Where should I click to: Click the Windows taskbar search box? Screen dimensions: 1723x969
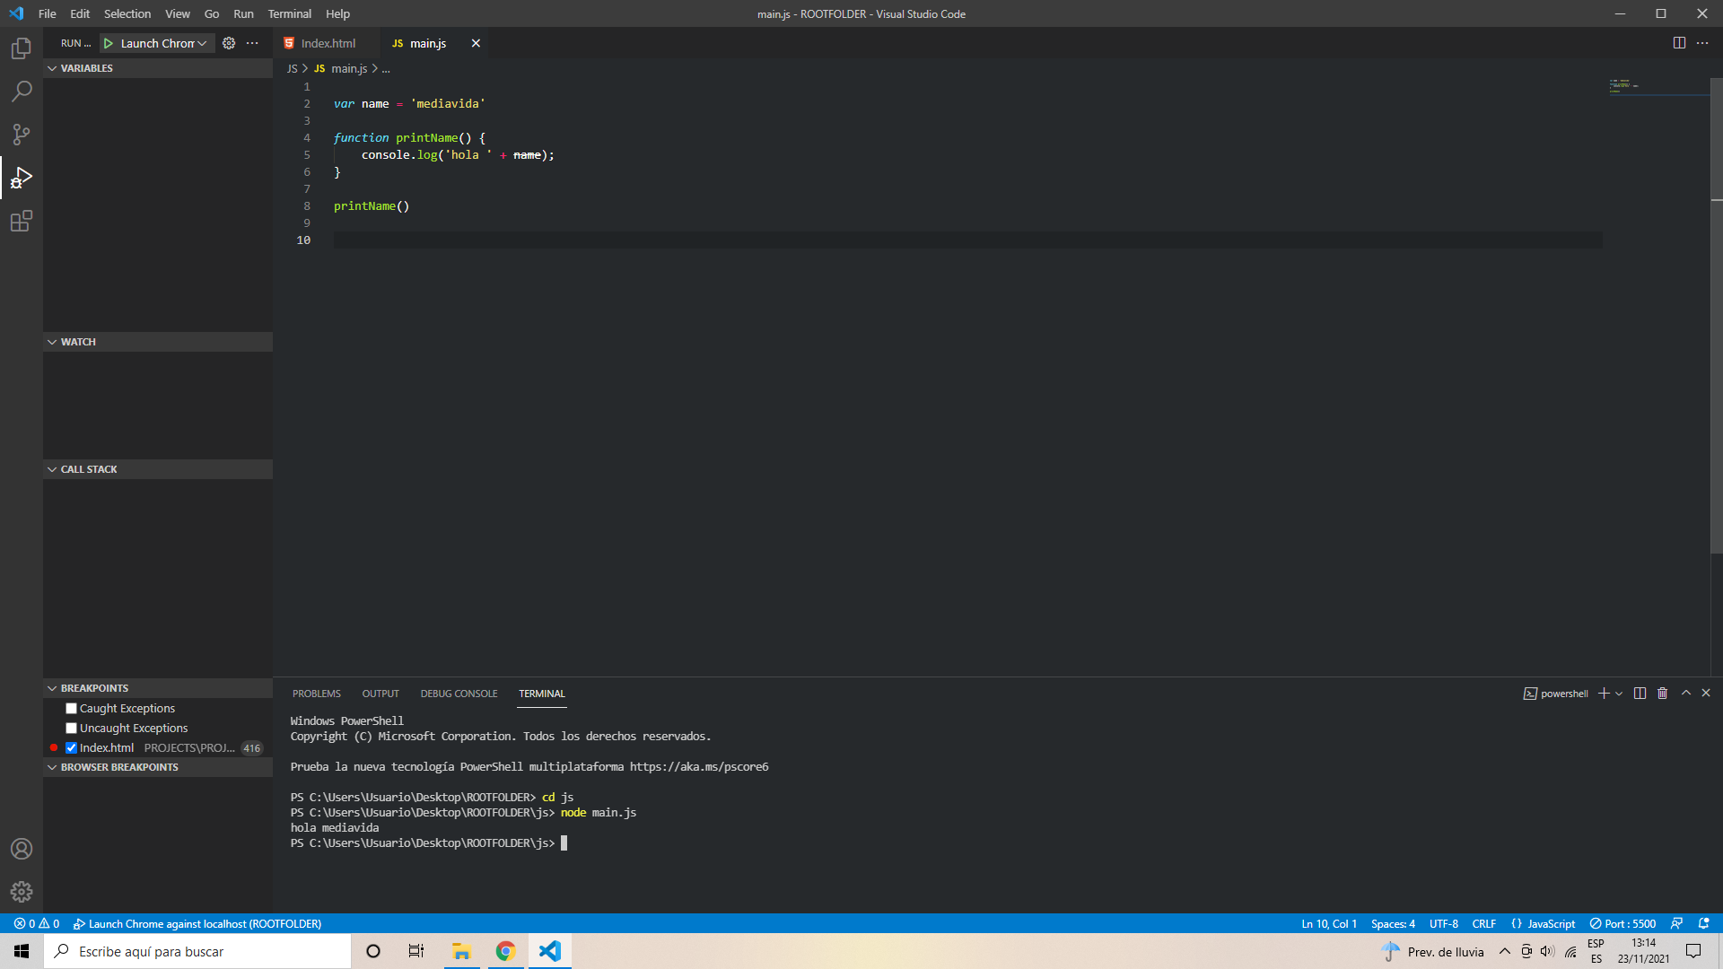tap(197, 951)
